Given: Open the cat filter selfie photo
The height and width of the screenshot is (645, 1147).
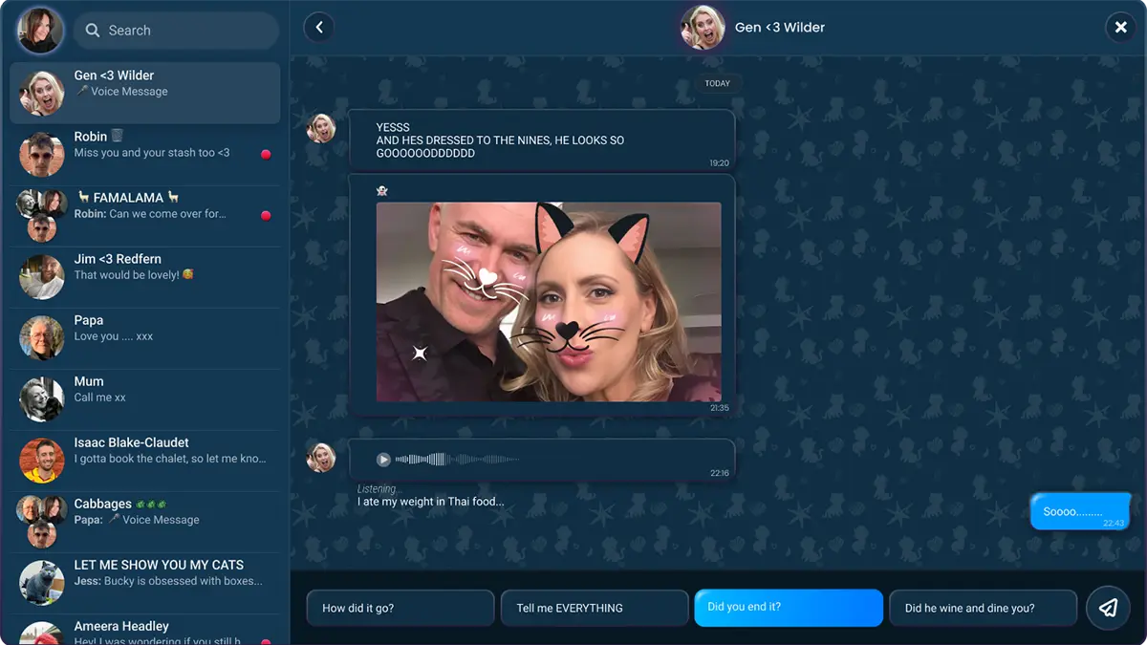Looking at the screenshot, I should pyautogui.click(x=548, y=301).
